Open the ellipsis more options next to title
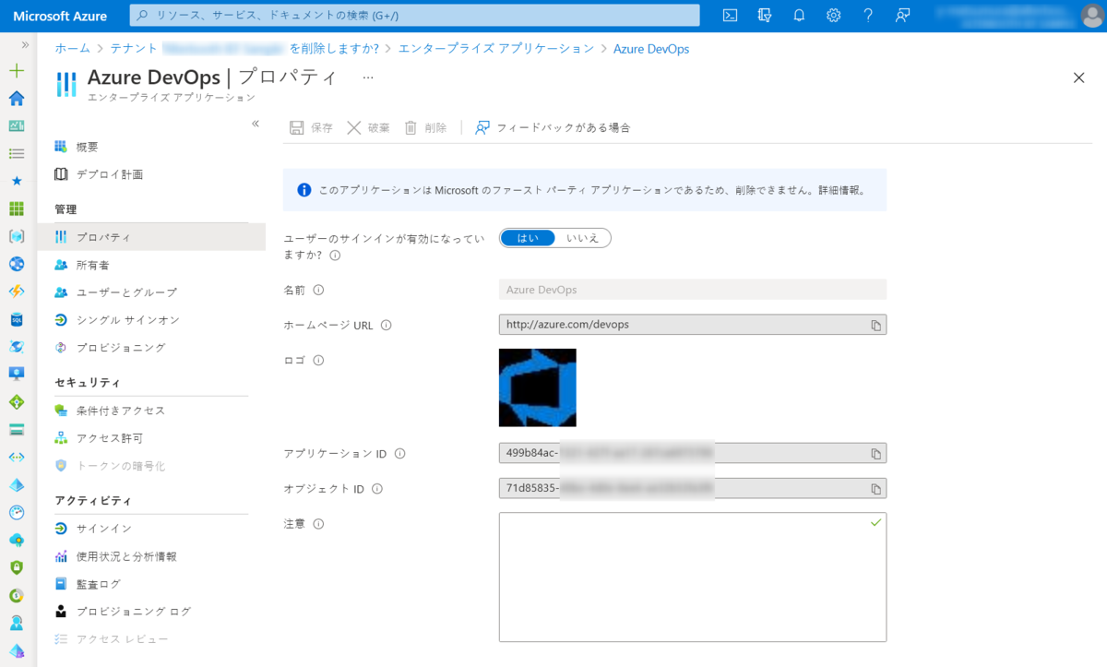 (368, 77)
